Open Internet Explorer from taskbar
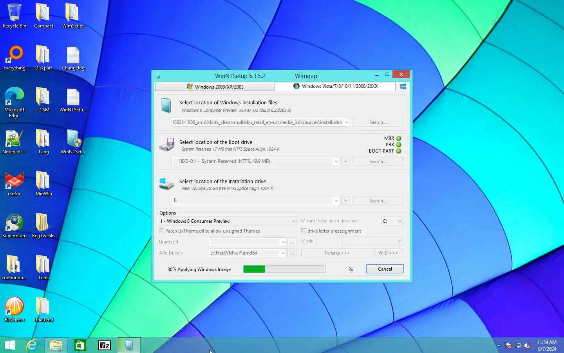The width and height of the screenshot is (564, 353). click(x=32, y=345)
